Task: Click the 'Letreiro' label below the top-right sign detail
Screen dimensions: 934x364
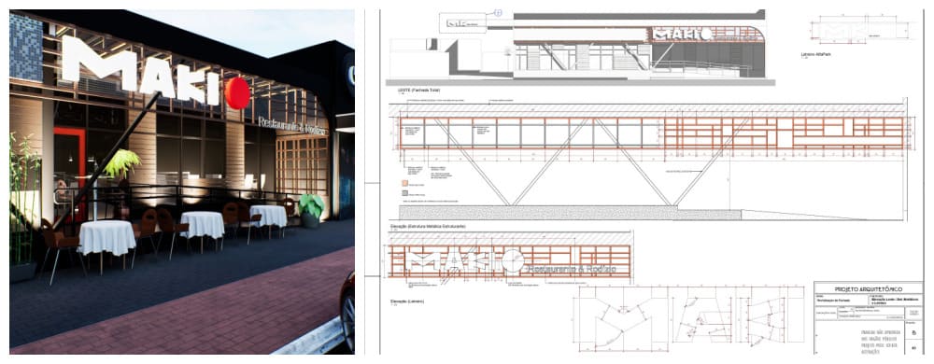Action: (x=816, y=55)
